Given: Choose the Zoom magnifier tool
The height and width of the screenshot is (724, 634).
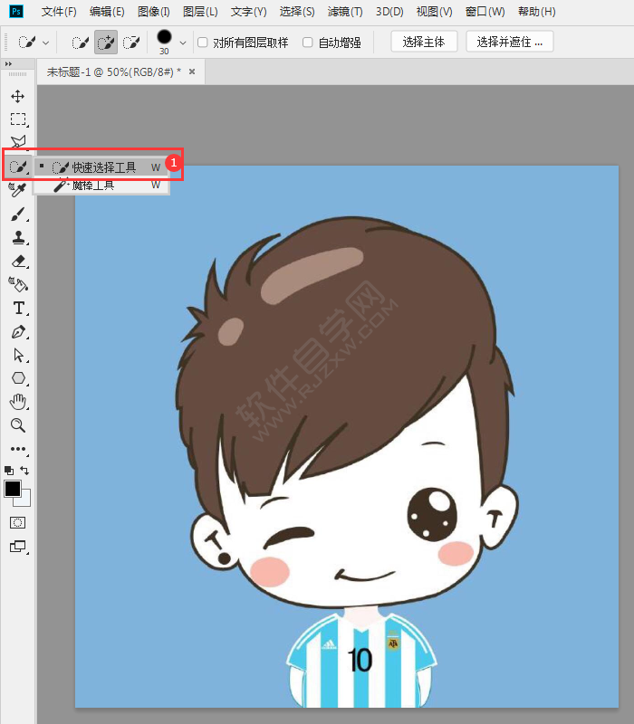Looking at the screenshot, I should (17, 425).
